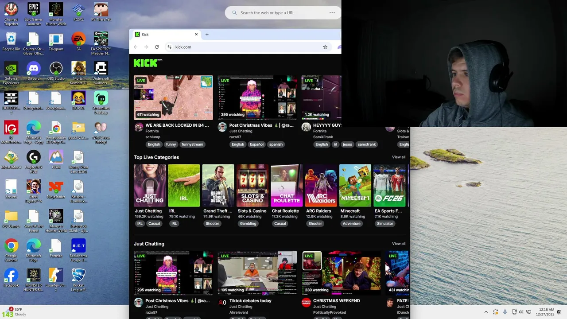567x319 pixels.
Task: Open the weather widget showing 30°F Cloudy
Action: coord(17,312)
